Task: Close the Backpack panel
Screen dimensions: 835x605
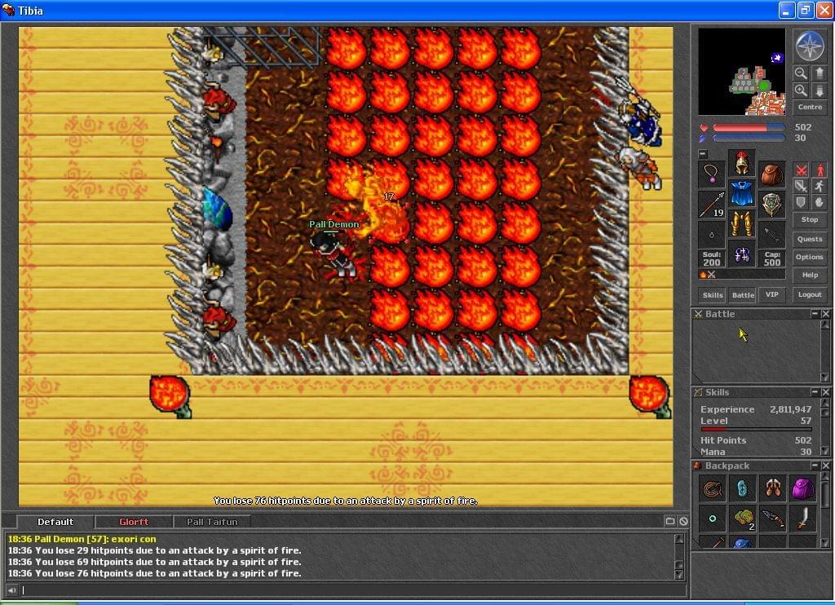Action: point(825,466)
